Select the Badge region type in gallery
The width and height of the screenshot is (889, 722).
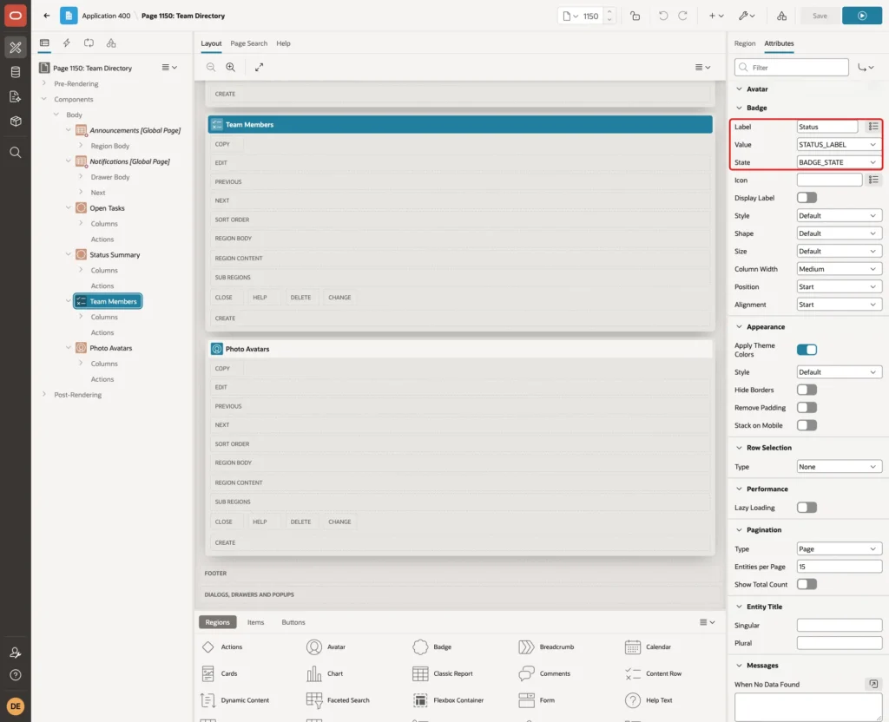click(432, 647)
